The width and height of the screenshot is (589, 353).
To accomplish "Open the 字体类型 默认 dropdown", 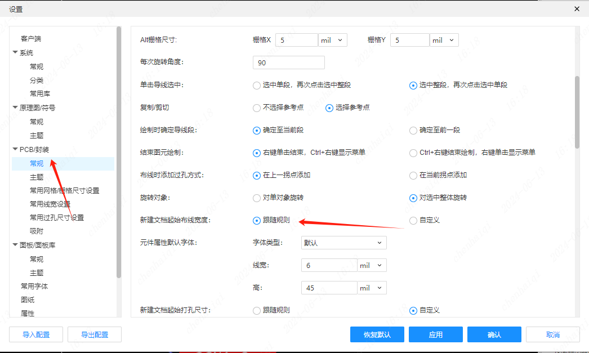I will point(343,243).
